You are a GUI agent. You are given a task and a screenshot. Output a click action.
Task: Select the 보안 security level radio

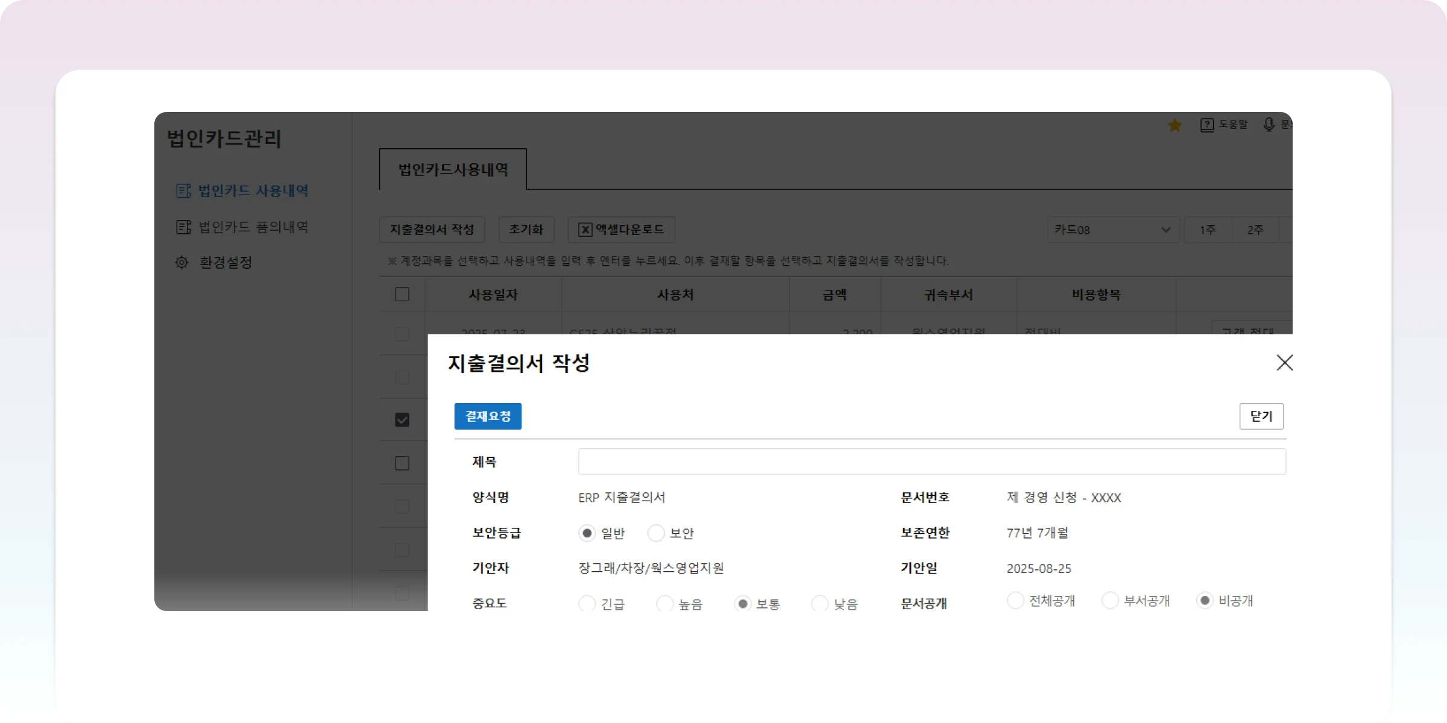[x=656, y=533]
